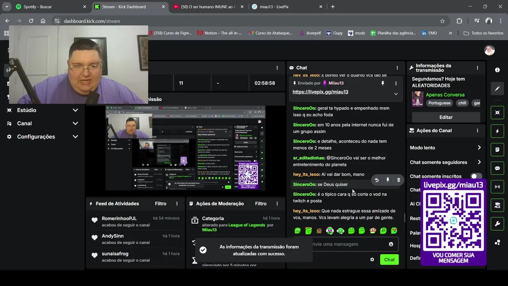The width and height of the screenshot is (508, 286).
Task: Pin the hovered 'se Deus quiser' message
Action: tap(388, 180)
